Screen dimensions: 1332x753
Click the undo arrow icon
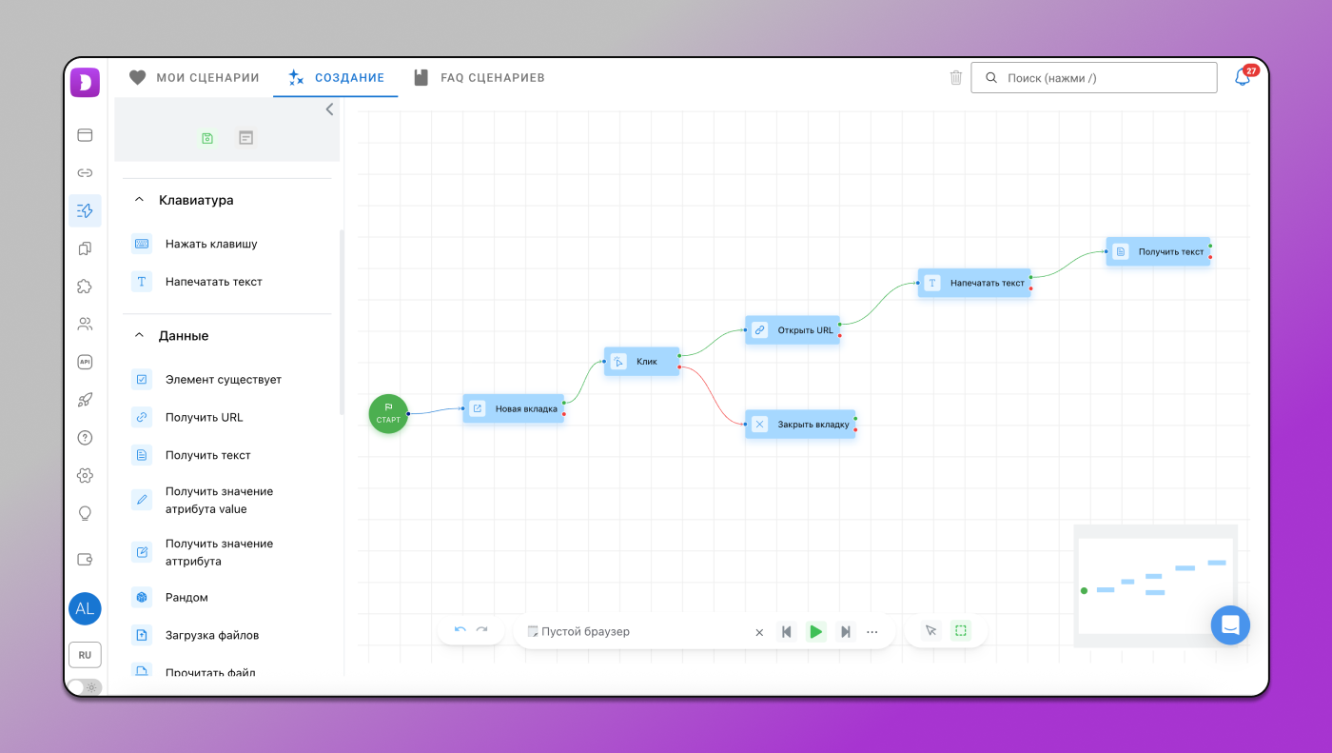tap(460, 630)
